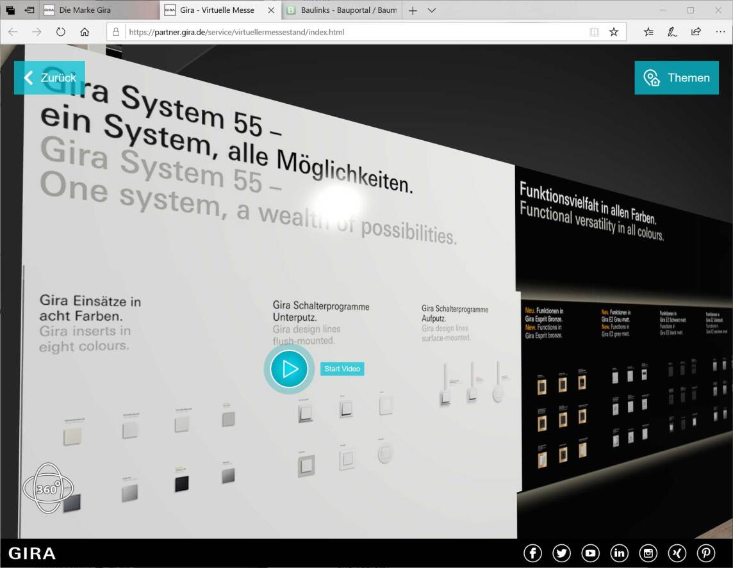Switch to the Die Marke Gira tab
This screenshot has width=733, height=568.
coord(99,10)
